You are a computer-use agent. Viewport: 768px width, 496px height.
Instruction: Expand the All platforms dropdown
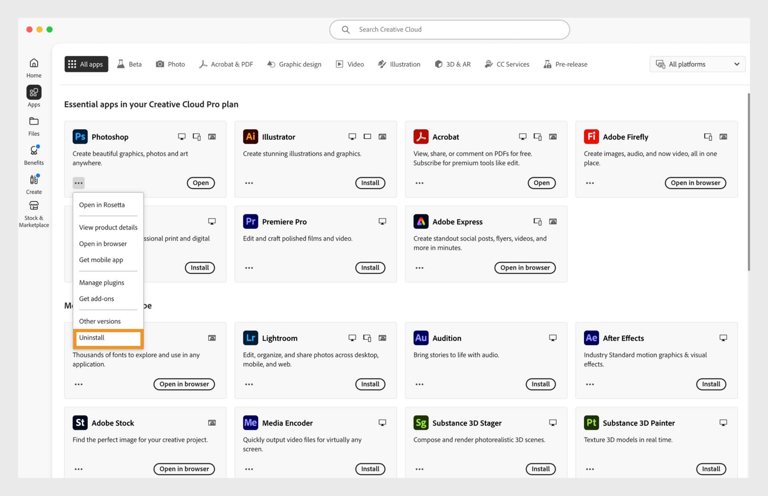click(x=697, y=64)
